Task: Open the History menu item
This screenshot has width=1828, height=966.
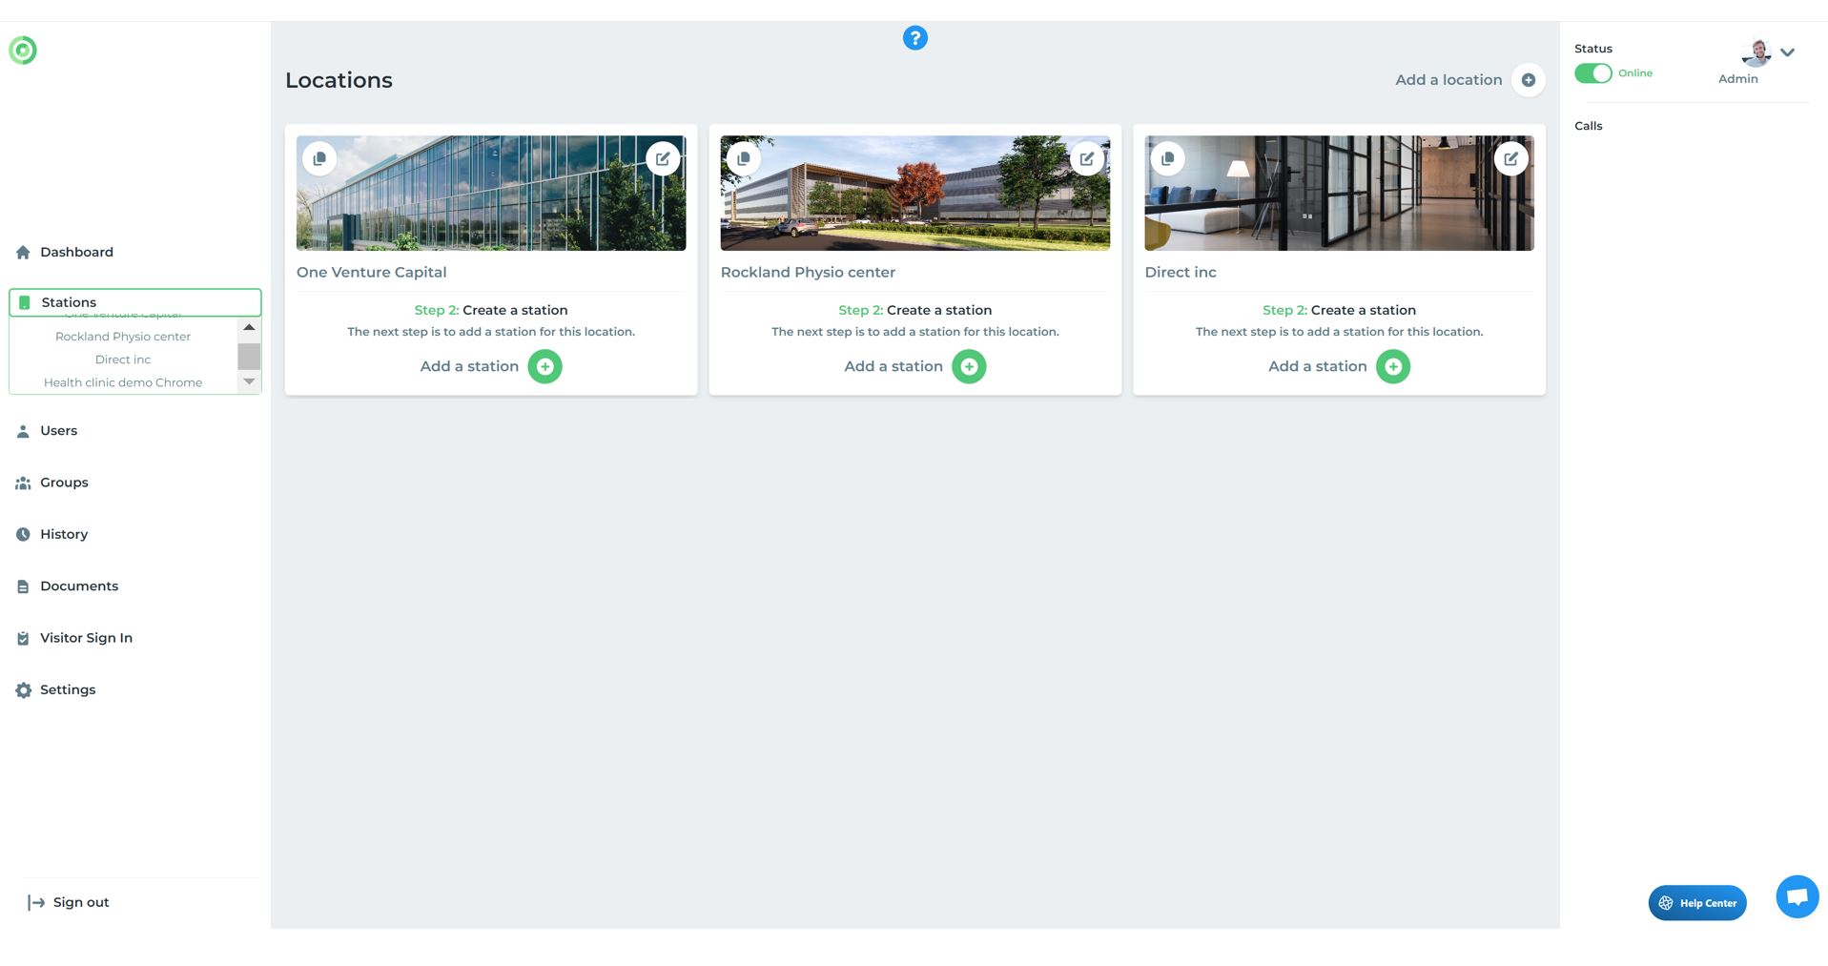Action: click(64, 534)
